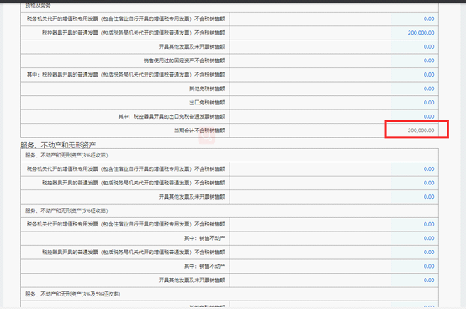Select the 其他免税销售额 value field

(x=334, y=88)
